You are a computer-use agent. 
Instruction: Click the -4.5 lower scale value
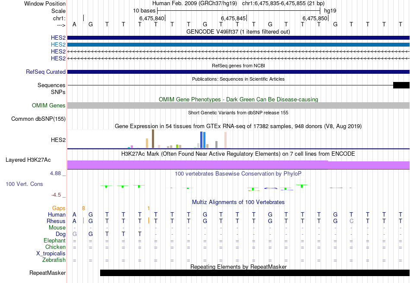56,195
